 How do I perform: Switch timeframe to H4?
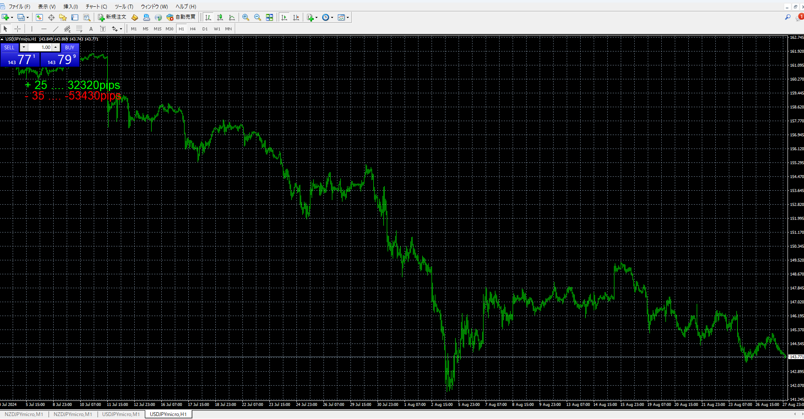click(193, 29)
